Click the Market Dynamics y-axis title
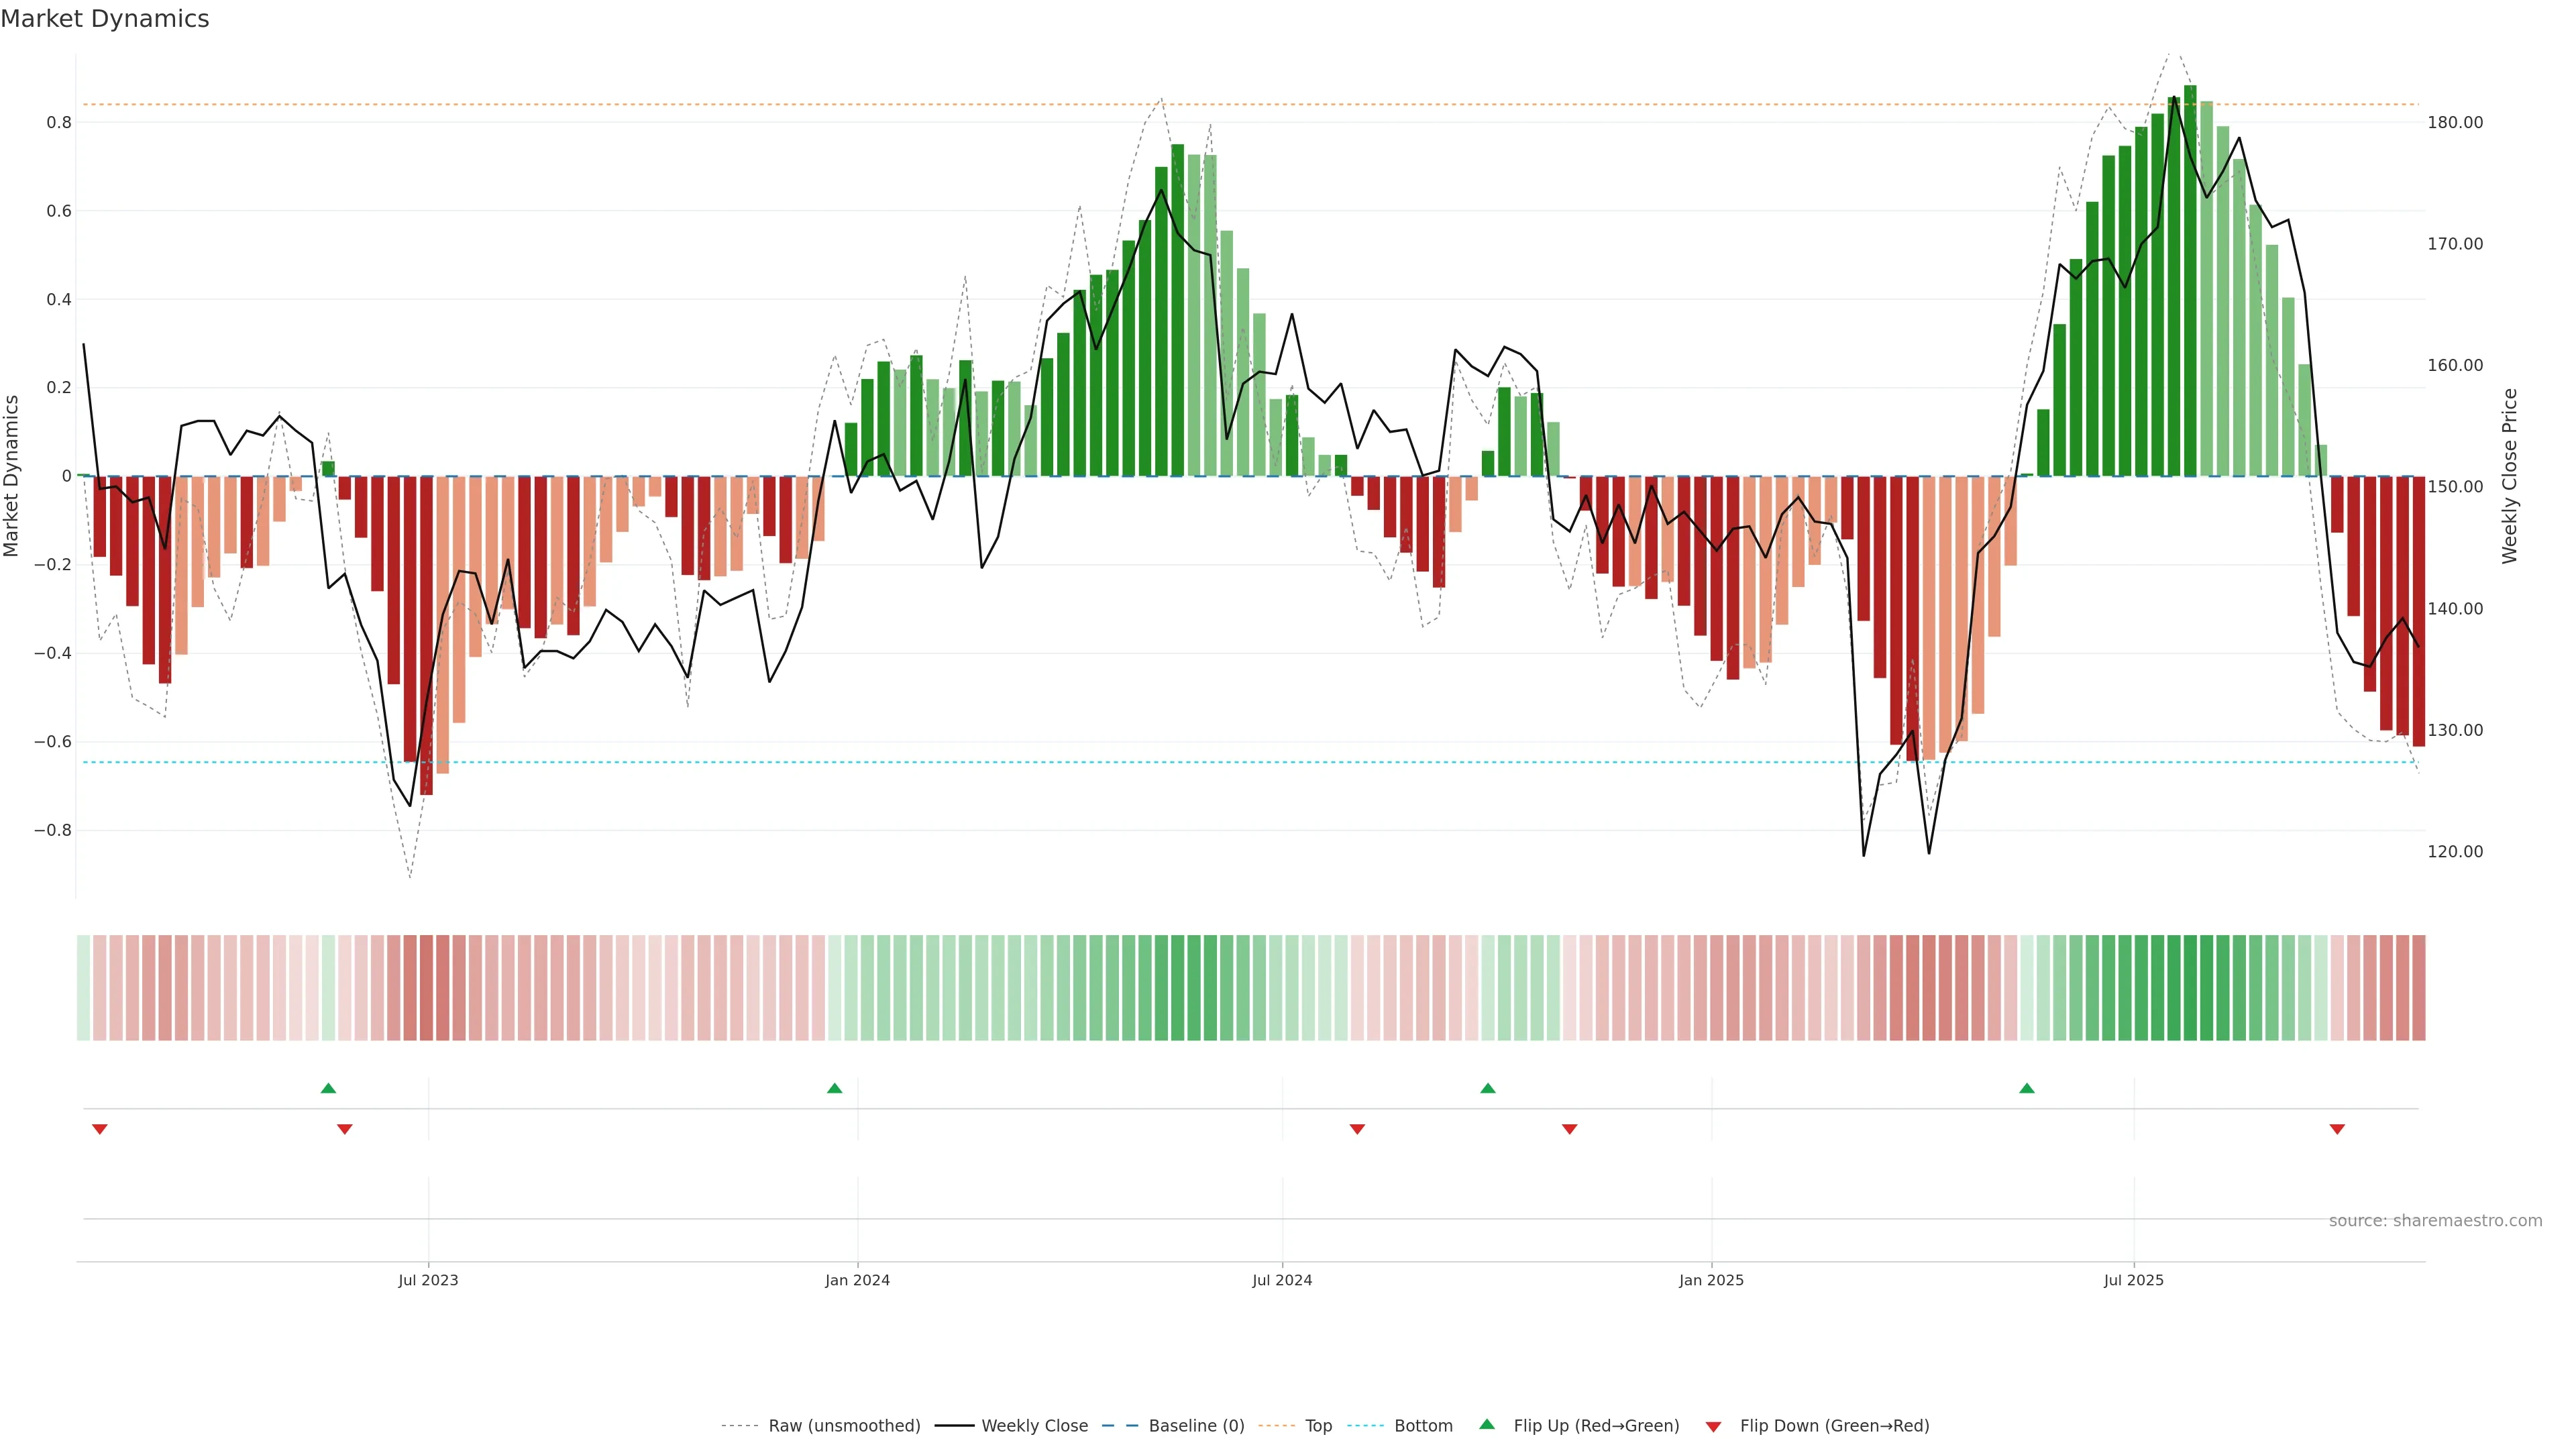This screenshot has height=1449, width=2576. pyautogui.click(x=12, y=476)
